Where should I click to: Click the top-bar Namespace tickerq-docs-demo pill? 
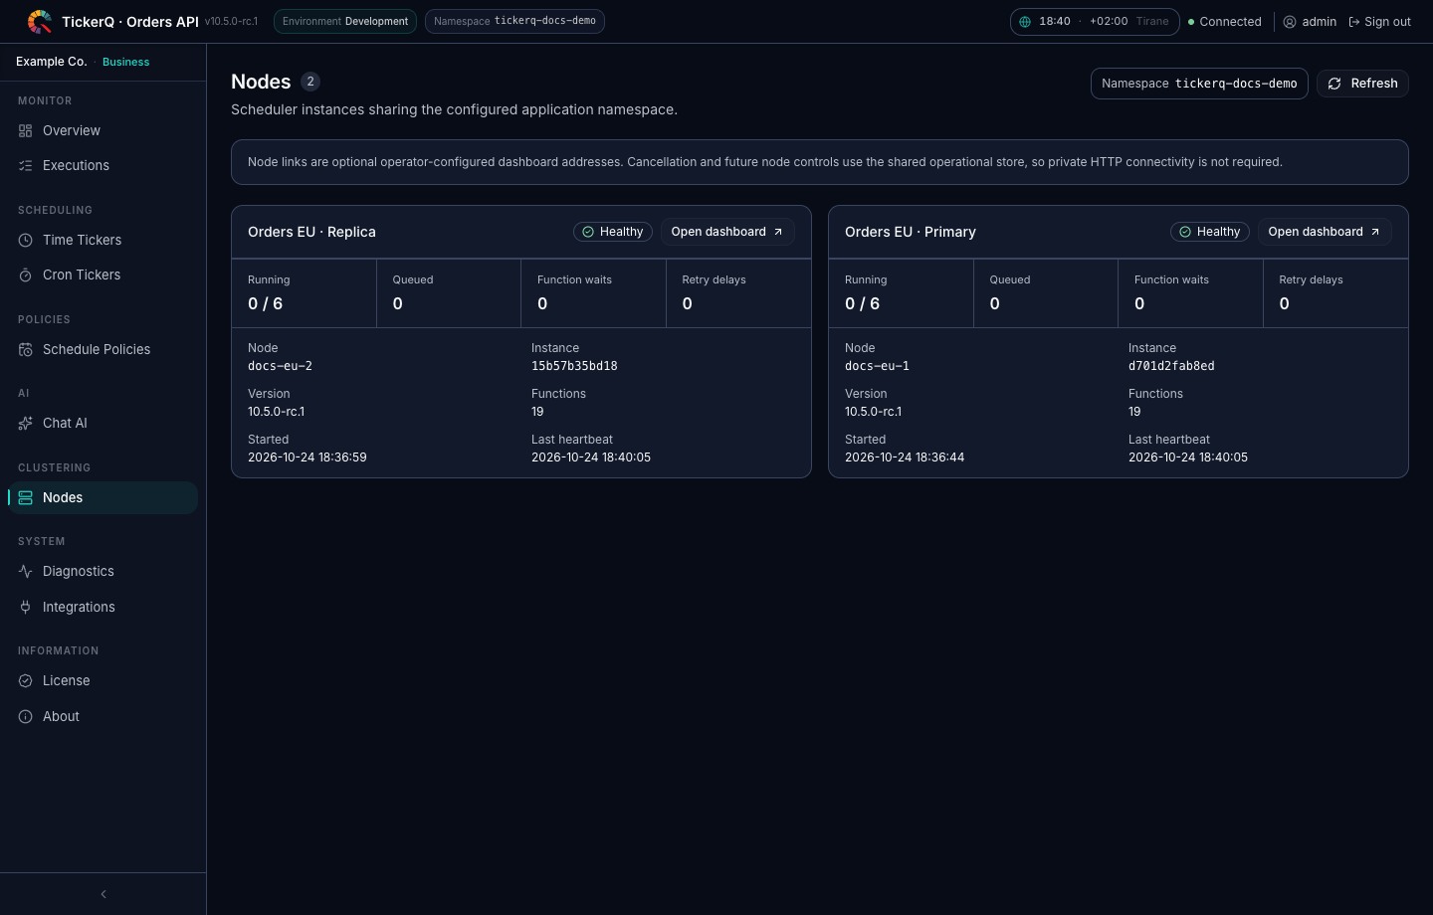[x=514, y=21]
